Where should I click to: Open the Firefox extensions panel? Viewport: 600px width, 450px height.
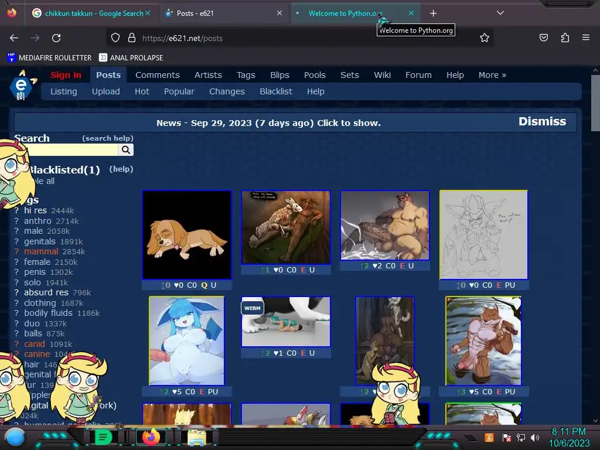click(x=565, y=37)
